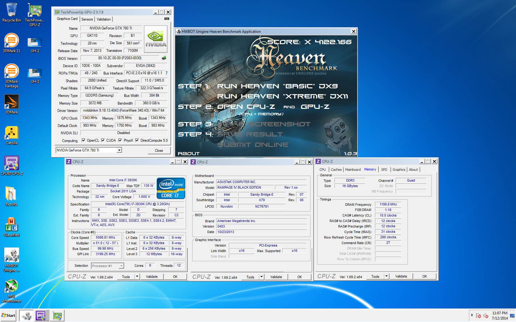Switch to Validation tab in GPU-Z

(104, 19)
